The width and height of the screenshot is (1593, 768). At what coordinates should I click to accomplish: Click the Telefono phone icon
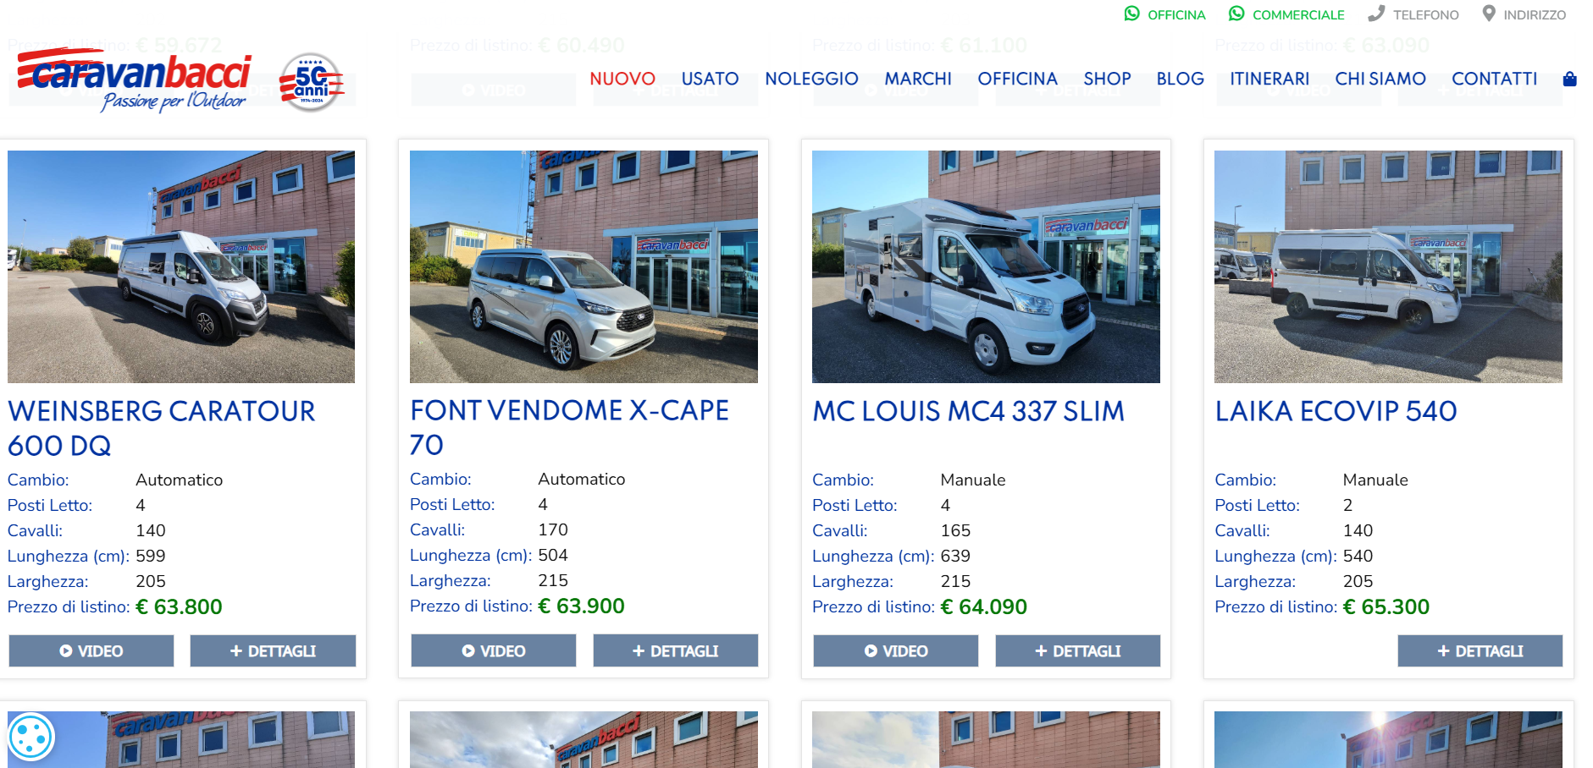tap(1376, 14)
